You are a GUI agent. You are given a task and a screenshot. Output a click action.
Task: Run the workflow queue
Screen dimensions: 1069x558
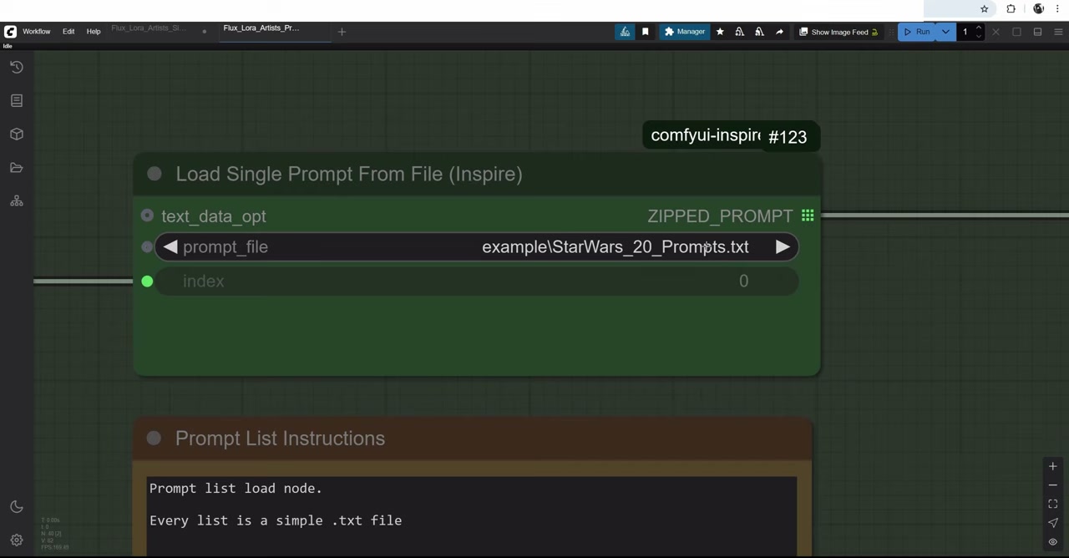[x=917, y=32]
